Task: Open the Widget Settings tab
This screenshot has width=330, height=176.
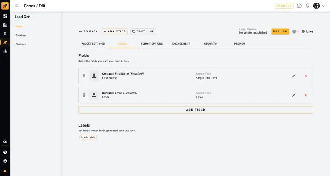Action: coord(93,44)
